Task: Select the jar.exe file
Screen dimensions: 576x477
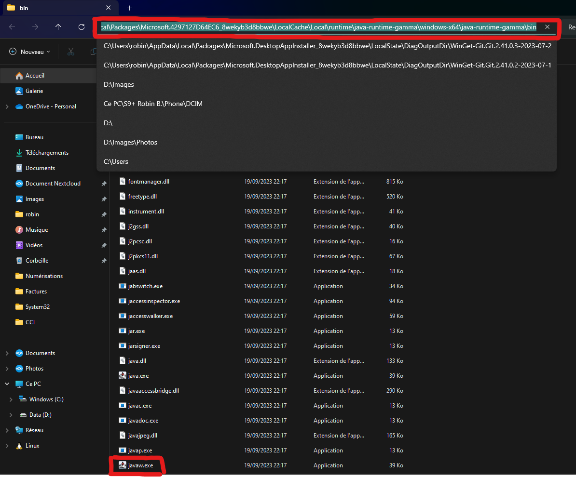Action: coord(137,331)
